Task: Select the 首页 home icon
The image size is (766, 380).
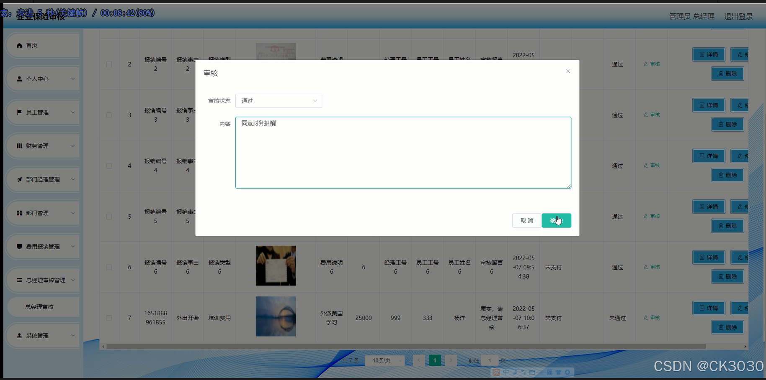Action: click(19, 45)
